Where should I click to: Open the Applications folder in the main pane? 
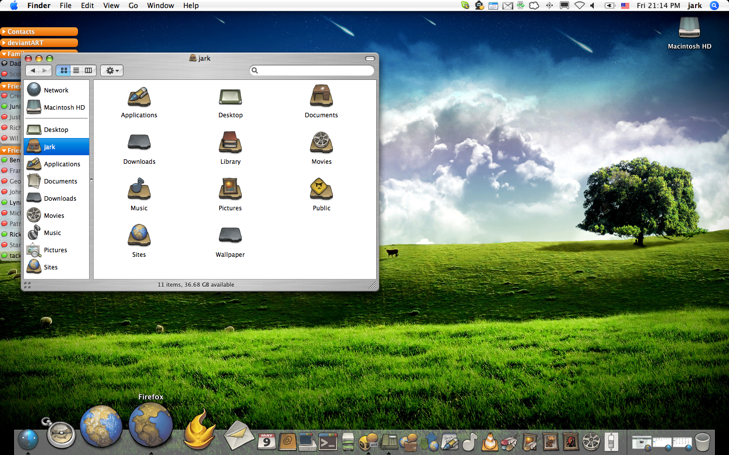pyautogui.click(x=139, y=97)
